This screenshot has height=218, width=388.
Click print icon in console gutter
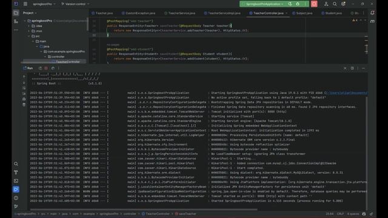[24, 99]
